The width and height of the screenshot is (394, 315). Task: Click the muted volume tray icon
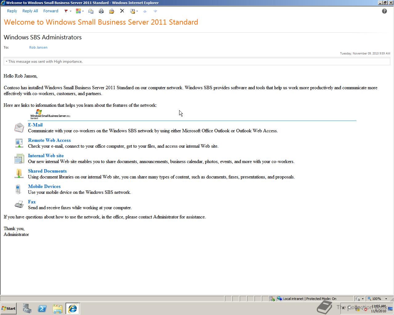pos(365,309)
